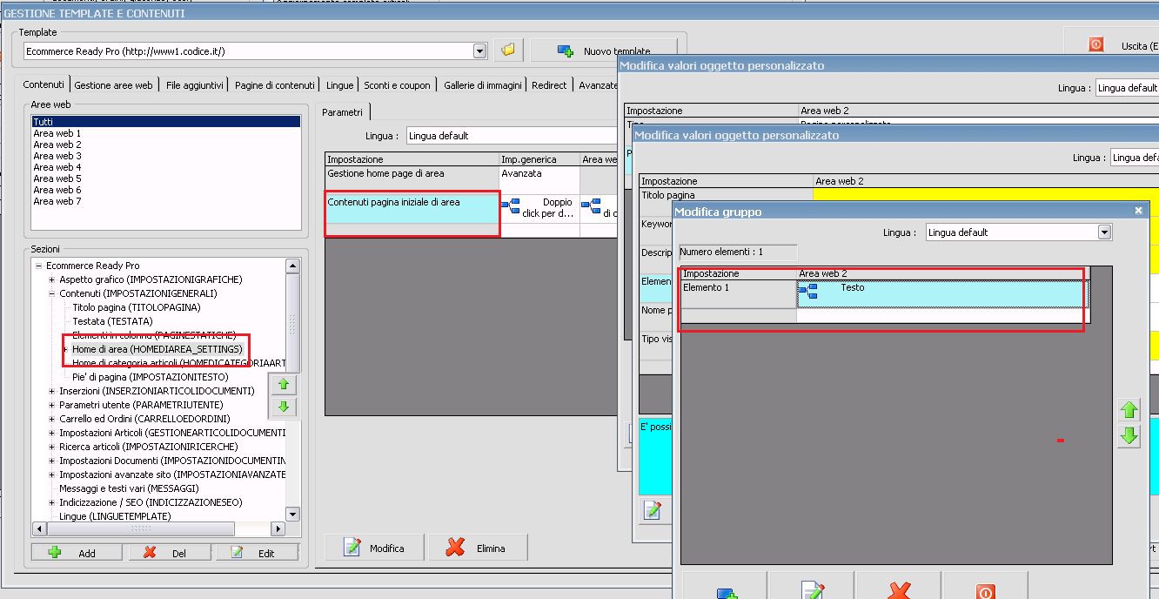Expand the Home di area node
This screenshot has height=599, width=1159.
65,349
